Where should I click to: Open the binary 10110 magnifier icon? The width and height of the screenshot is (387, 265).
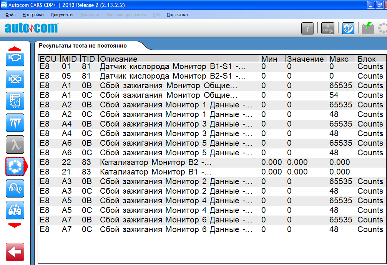pyautogui.click(x=15, y=188)
